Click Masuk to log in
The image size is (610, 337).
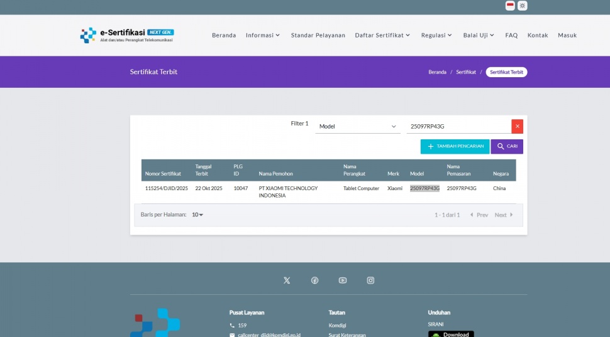[567, 35]
